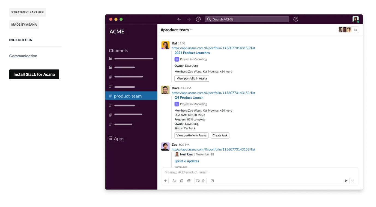Open the Sprint 6 updates link
376x207 pixels.
pos(187,161)
